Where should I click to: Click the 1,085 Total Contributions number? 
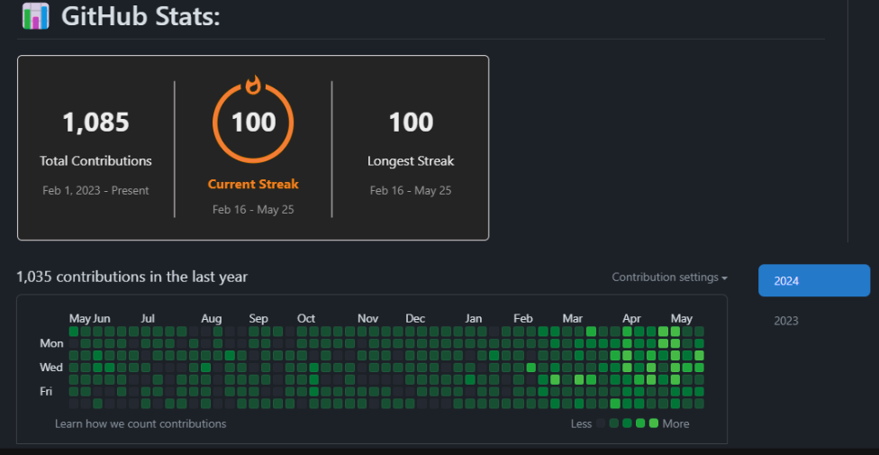pos(95,123)
